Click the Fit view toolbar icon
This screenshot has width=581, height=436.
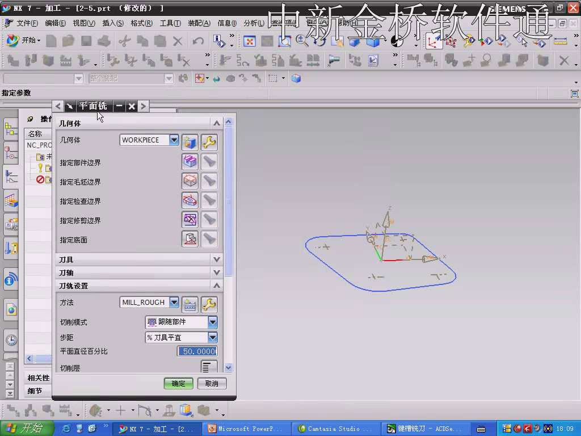coord(250,41)
